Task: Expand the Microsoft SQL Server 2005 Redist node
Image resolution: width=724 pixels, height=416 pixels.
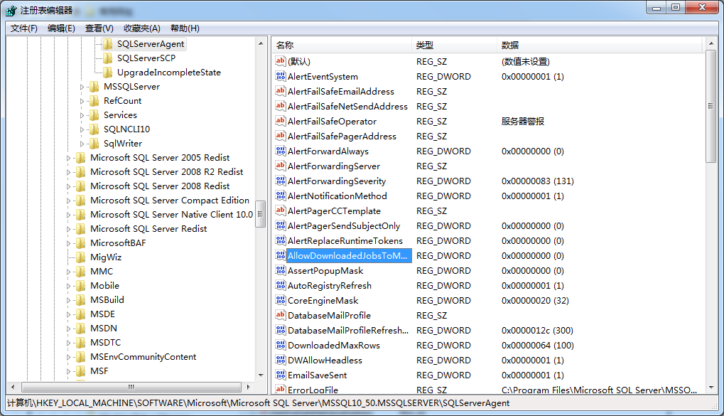Action: [x=70, y=158]
